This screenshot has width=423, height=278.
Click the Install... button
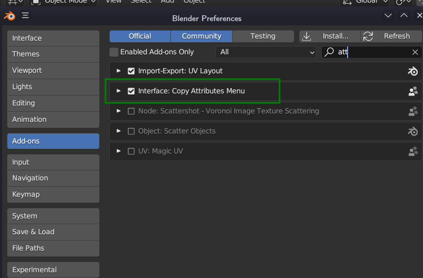coord(330,36)
